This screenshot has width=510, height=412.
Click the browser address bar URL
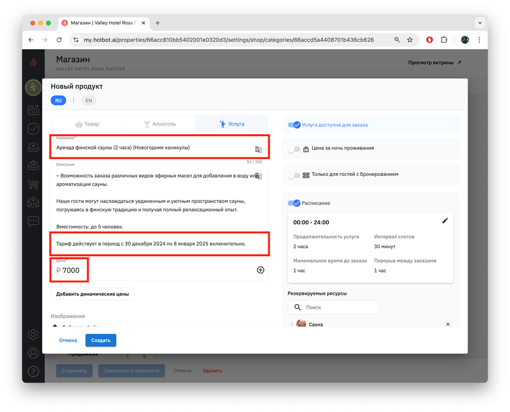click(229, 40)
